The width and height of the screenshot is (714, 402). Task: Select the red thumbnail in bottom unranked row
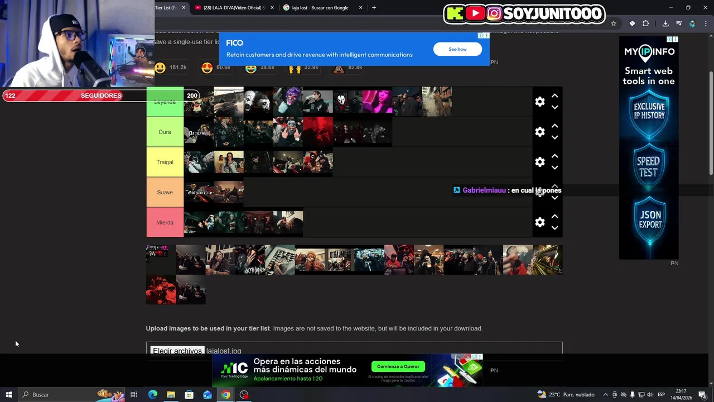[x=161, y=290]
